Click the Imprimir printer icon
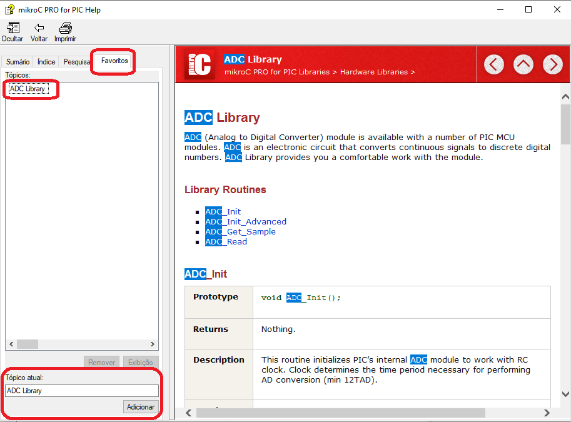 click(65, 28)
